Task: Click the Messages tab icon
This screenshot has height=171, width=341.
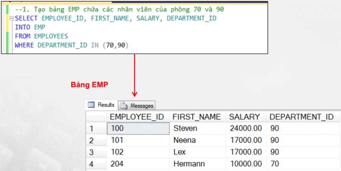Action: [x=124, y=106]
